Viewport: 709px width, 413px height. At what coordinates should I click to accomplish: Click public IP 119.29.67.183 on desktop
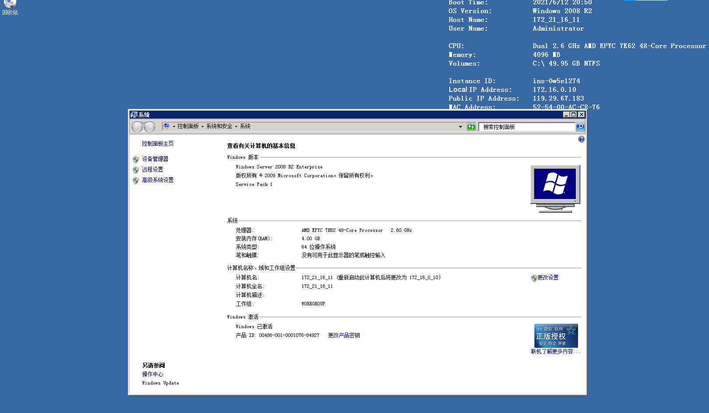click(x=558, y=98)
